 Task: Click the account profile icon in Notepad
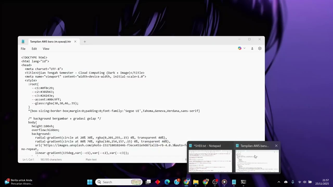coord(252,49)
